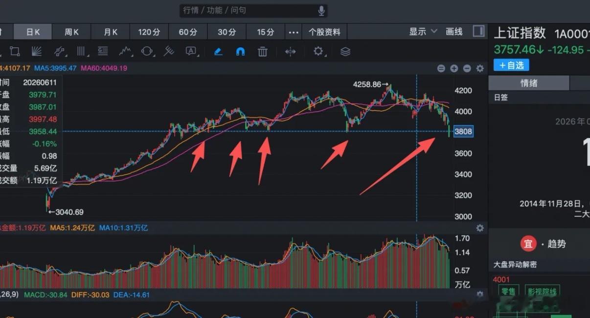Click the MA5:1.24万亿 volume label
Screen dimensions: 590x318
72,228
